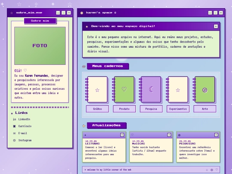Choose the Arte label button
Screen dimensions: 232x174
205,109
